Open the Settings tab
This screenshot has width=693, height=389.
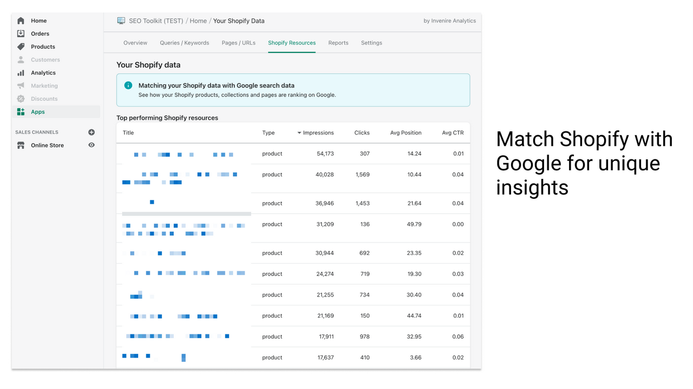tap(371, 43)
